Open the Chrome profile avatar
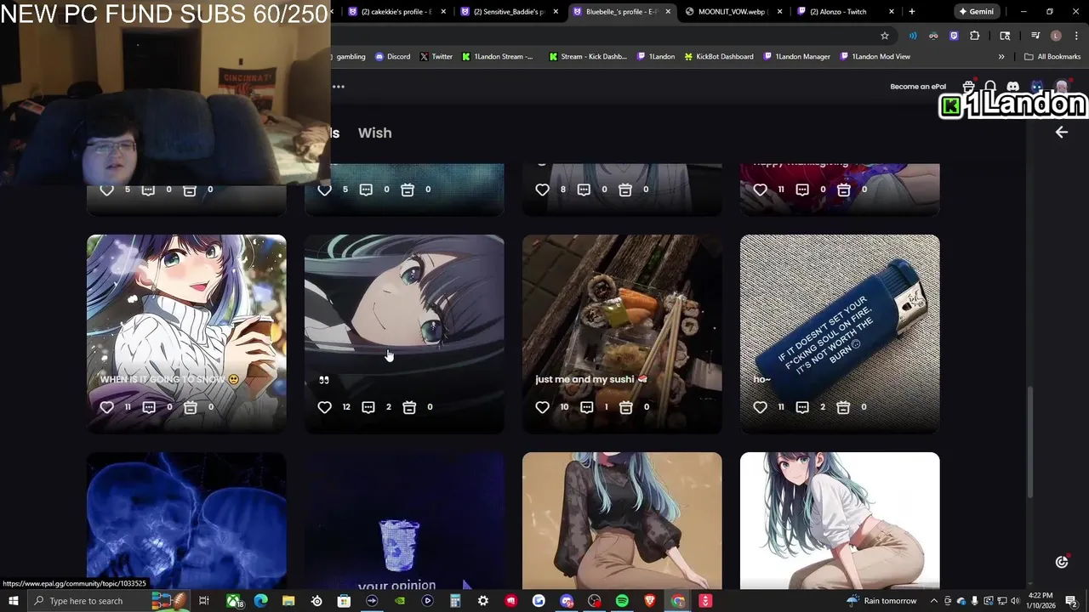The height and width of the screenshot is (612, 1089). [1056, 36]
